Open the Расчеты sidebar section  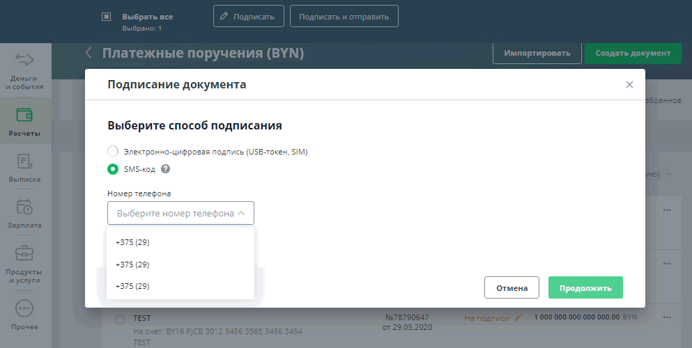tap(24, 121)
